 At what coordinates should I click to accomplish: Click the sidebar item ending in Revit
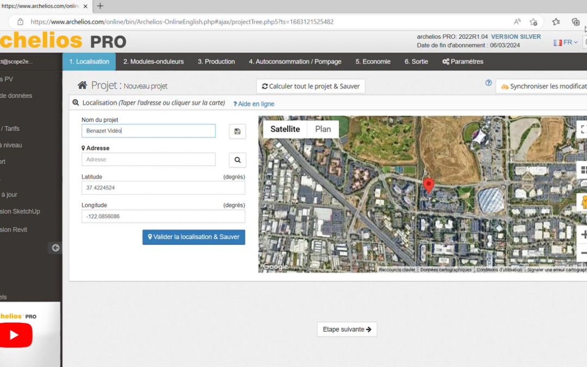14,229
